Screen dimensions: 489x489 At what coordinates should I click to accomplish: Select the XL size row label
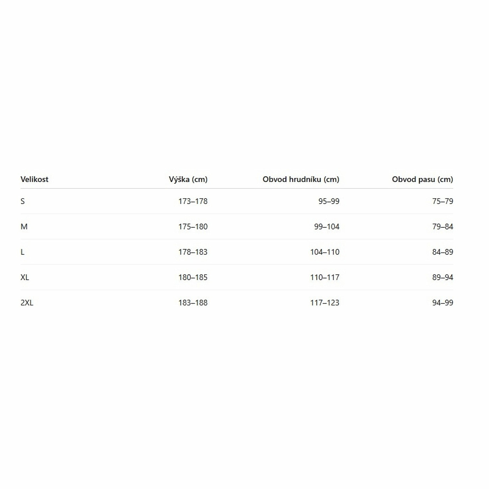coord(25,277)
